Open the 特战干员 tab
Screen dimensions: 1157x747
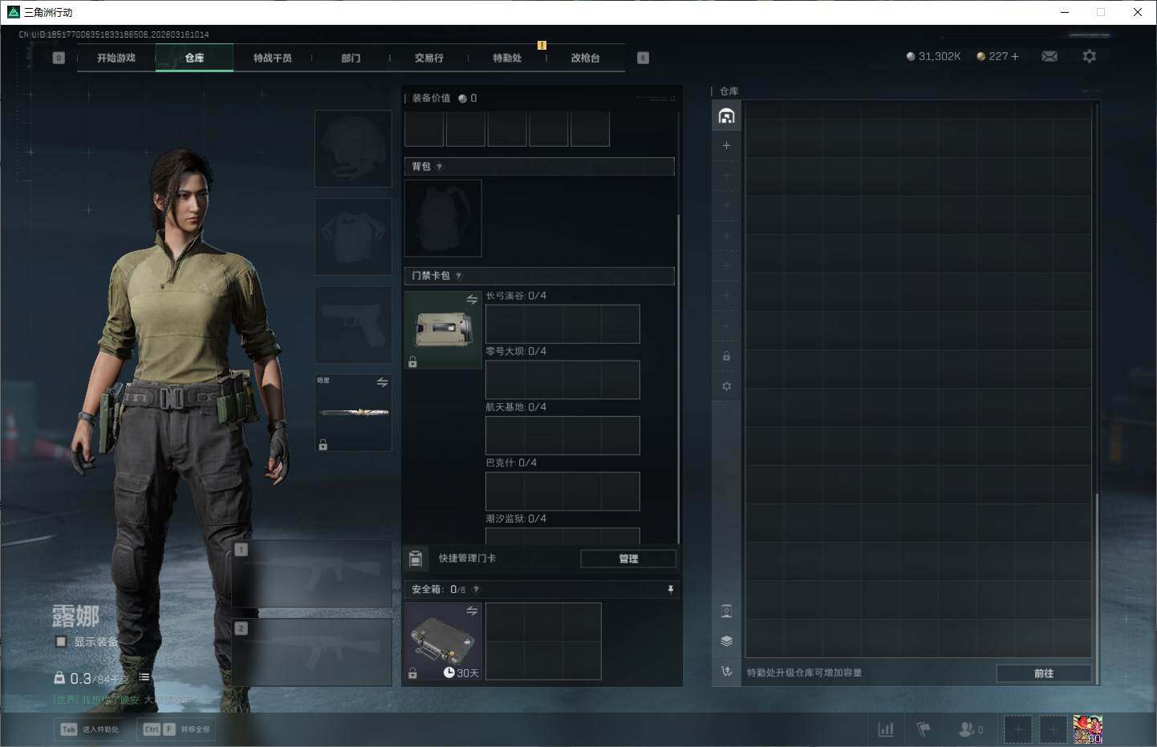(x=273, y=58)
